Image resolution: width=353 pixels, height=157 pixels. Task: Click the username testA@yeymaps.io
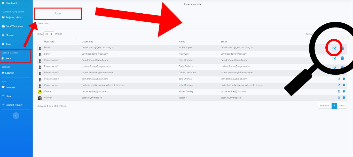(x=92, y=98)
